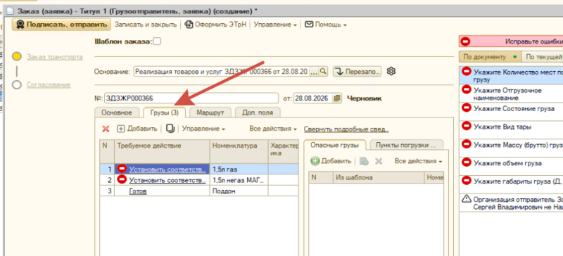Open Установить соответств... link in row 1

coord(167,169)
